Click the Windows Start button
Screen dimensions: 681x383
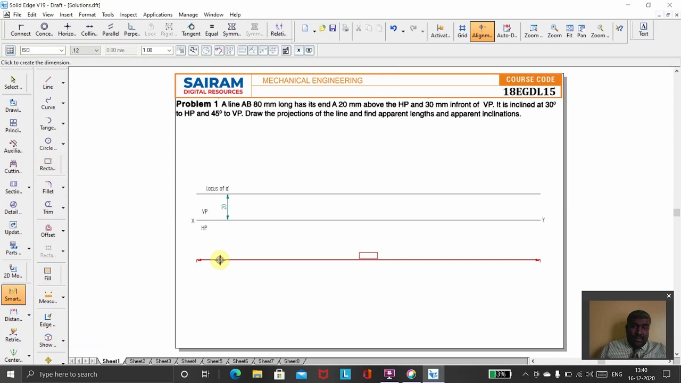(x=11, y=374)
